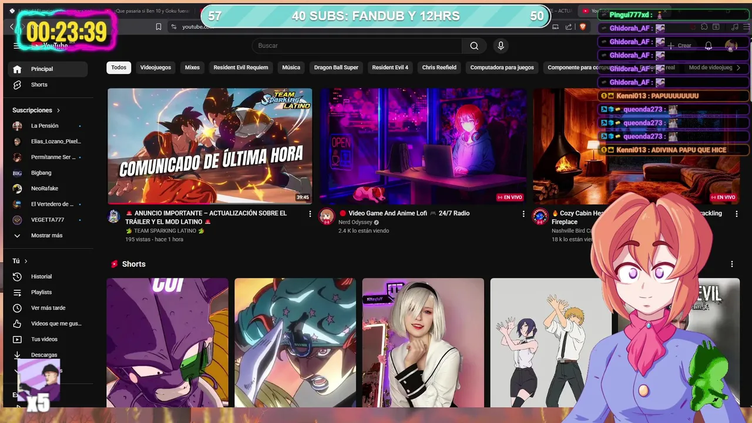
Task: Select the Mixes filter chip
Action: [192, 68]
